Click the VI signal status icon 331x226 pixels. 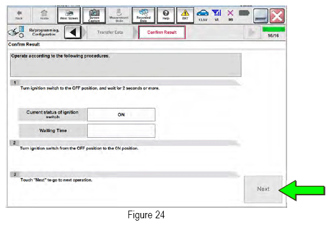pyautogui.click(x=217, y=15)
